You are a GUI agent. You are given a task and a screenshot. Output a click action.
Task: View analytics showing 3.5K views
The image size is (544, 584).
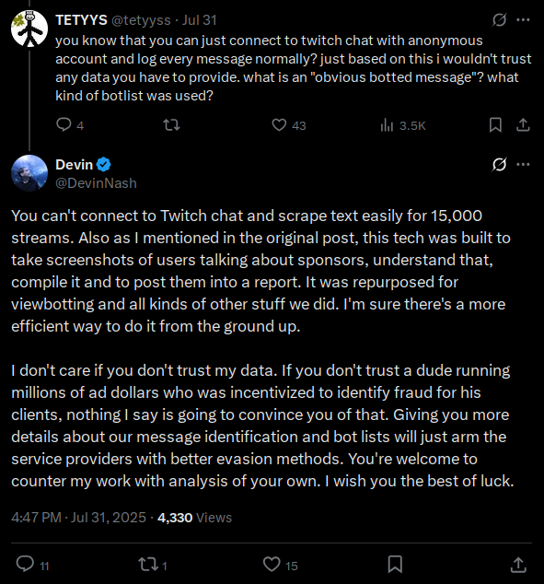pyautogui.click(x=402, y=125)
